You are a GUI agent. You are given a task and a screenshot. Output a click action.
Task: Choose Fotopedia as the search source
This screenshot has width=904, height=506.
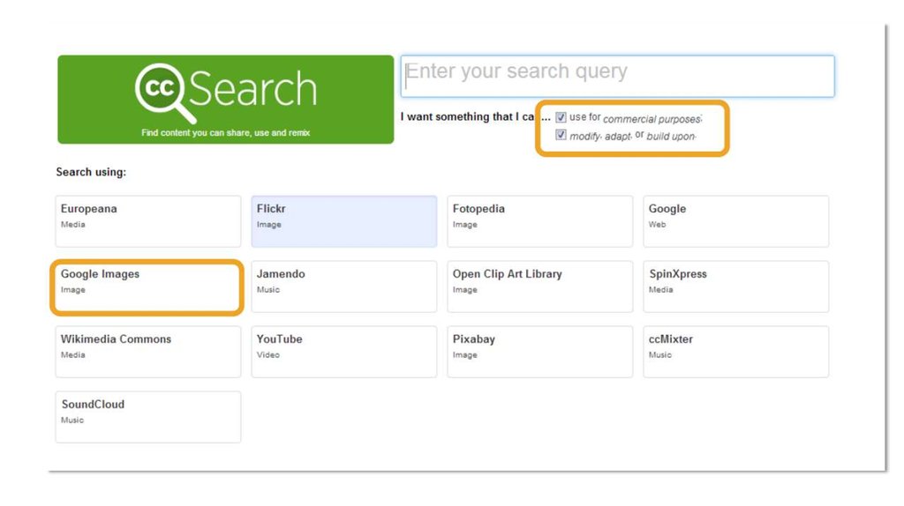tap(539, 221)
